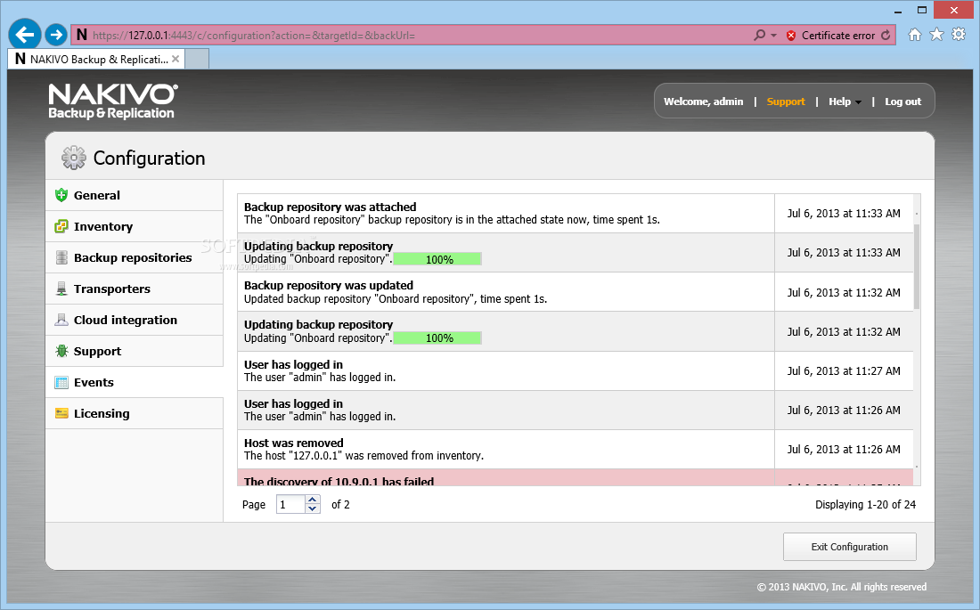Click Log out link

(x=902, y=102)
